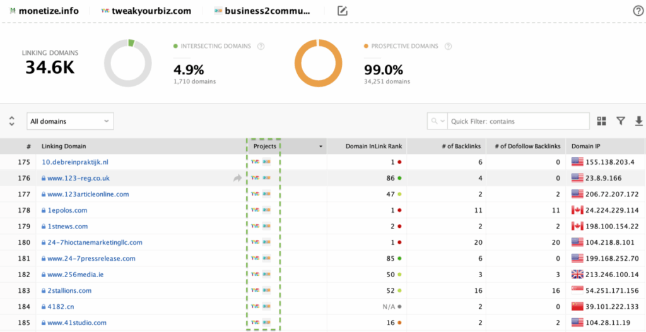
Task: Switch to grid view layout icon
Action: 601,121
